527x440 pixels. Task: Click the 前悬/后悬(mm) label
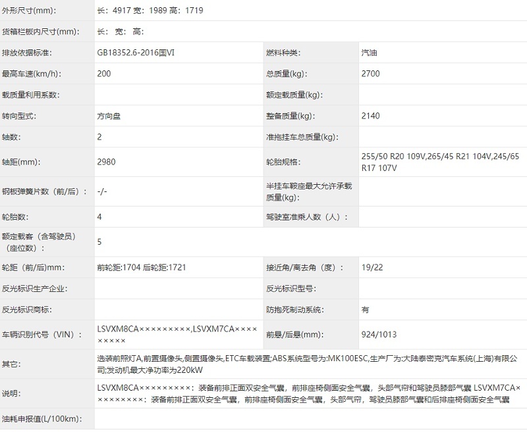point(295,335)
